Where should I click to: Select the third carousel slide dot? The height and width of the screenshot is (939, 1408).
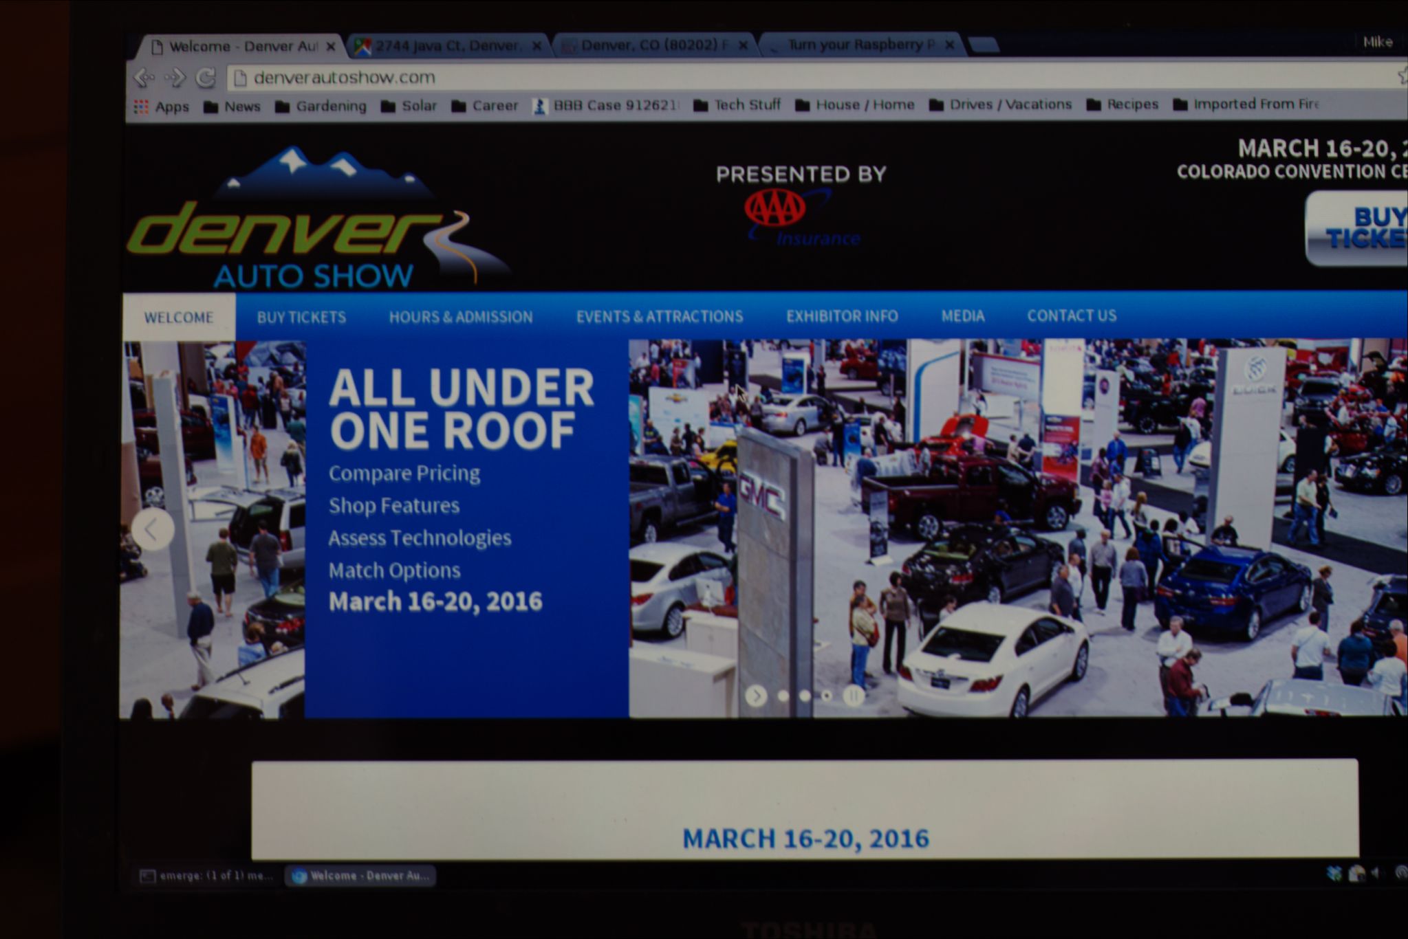pos(827,696)
